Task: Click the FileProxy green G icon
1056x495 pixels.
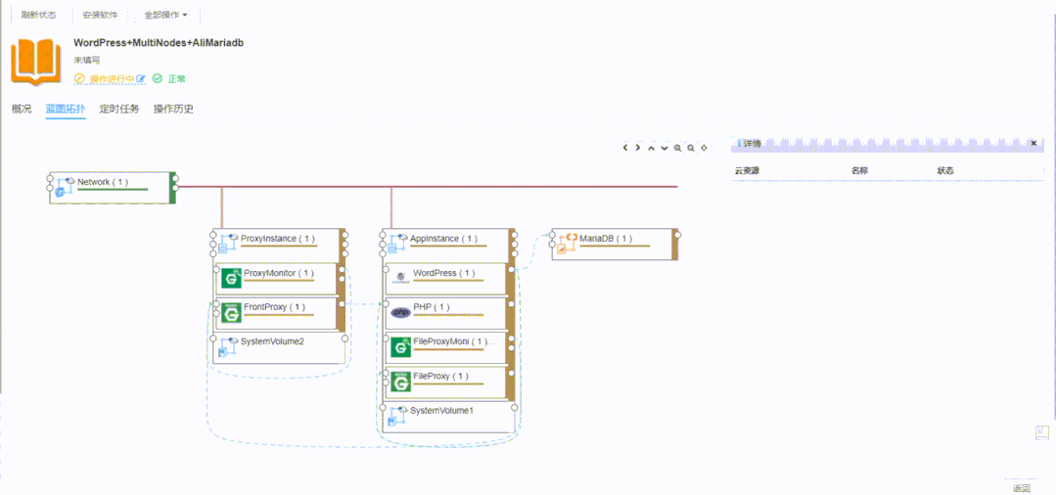Action: 401,382
